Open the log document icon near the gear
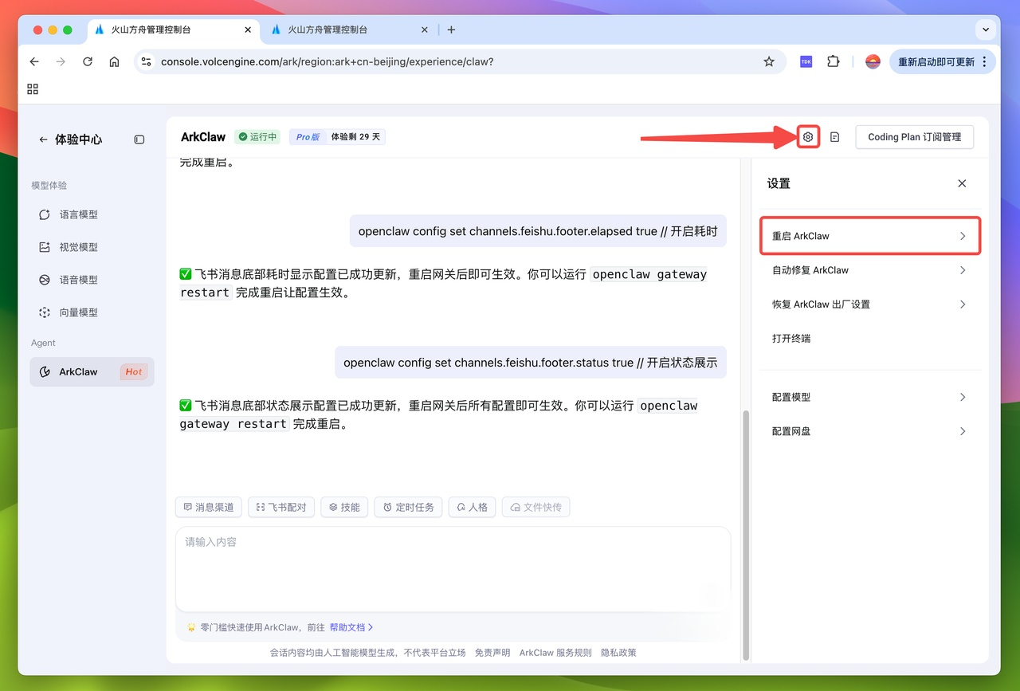The height and width of the screenshot is (691, 1020). (834, 136)
